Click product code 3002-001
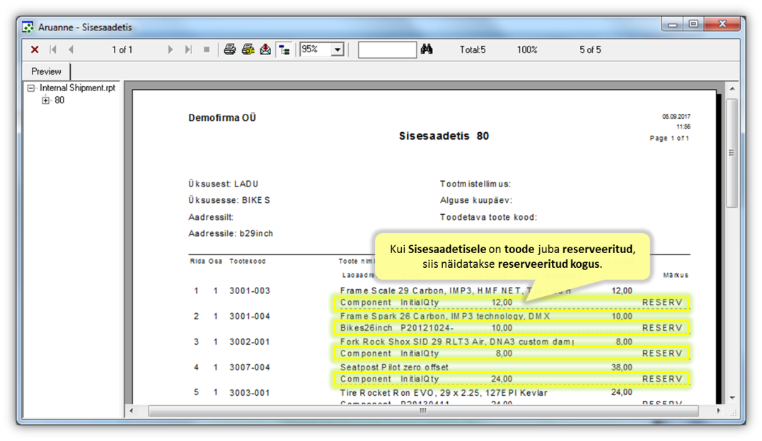Screen dimensions: 762x441 point(250,342)
